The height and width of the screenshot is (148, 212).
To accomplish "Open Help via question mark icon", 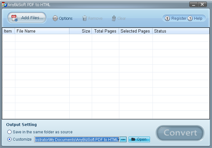I will pyautogui.click(x=190, y=18).
